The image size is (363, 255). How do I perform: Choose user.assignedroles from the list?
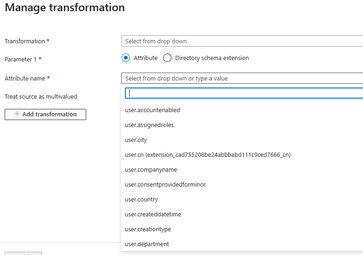click(x=149, y=125)
